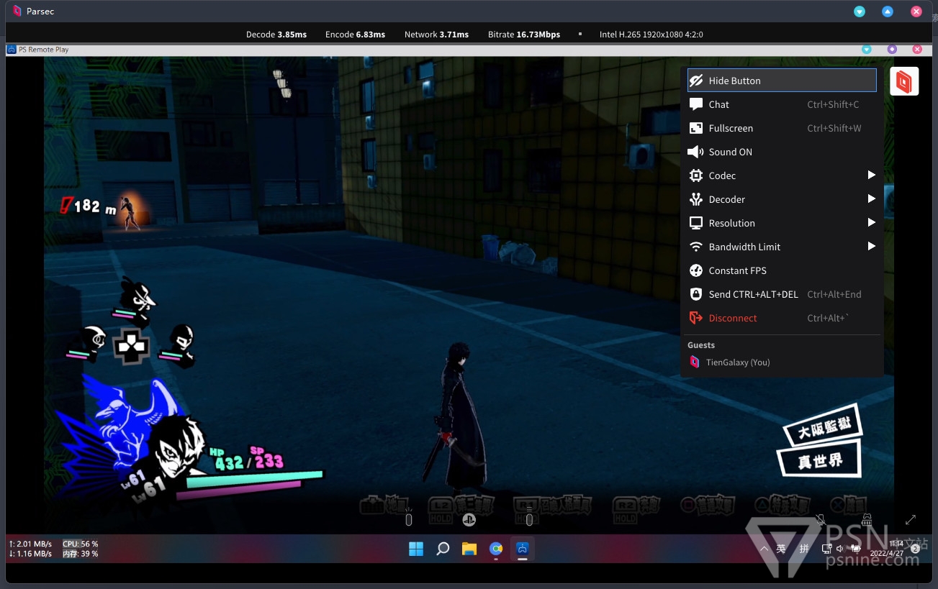Viewport: 938px width, 589px height.
Task: Toggle Sound ON in the Parsec menu
Action: [x=782, y=152]
